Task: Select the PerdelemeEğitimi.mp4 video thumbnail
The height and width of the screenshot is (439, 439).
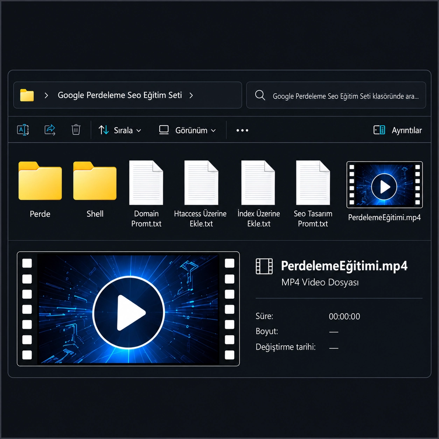Action: pos(384,185)
